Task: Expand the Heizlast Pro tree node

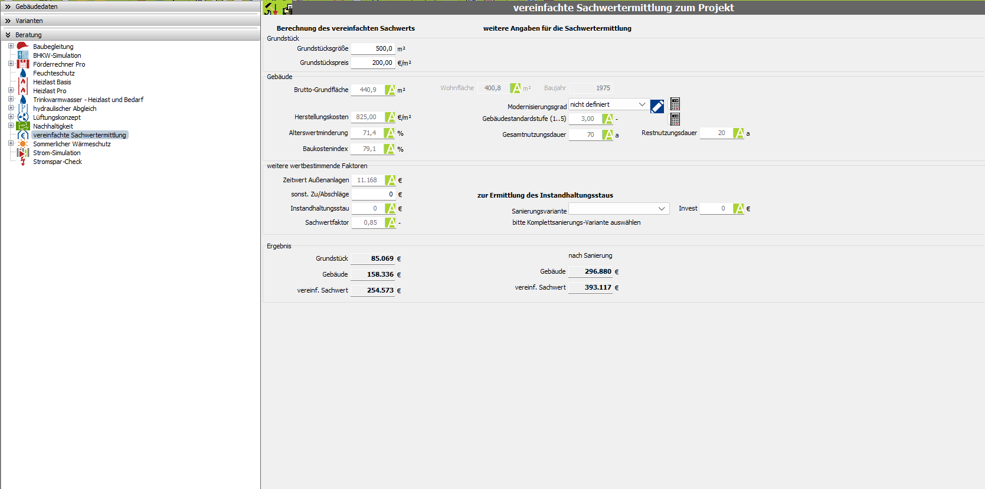Action: [x=11, y=90]
